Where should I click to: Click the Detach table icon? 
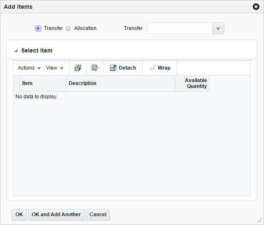pos(113,68)
